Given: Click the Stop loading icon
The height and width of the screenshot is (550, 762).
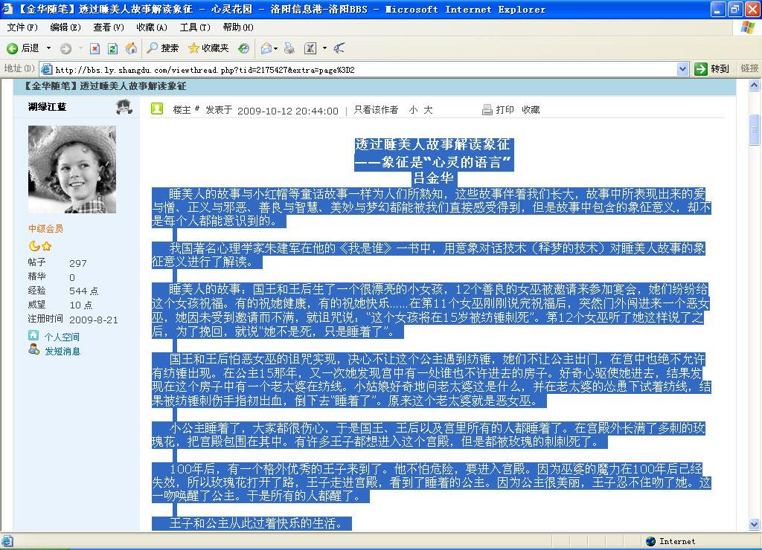Looking at the screenshot, I should 95,48.
